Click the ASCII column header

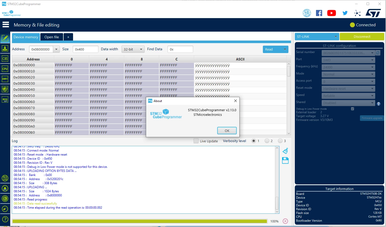click(240, 59)
